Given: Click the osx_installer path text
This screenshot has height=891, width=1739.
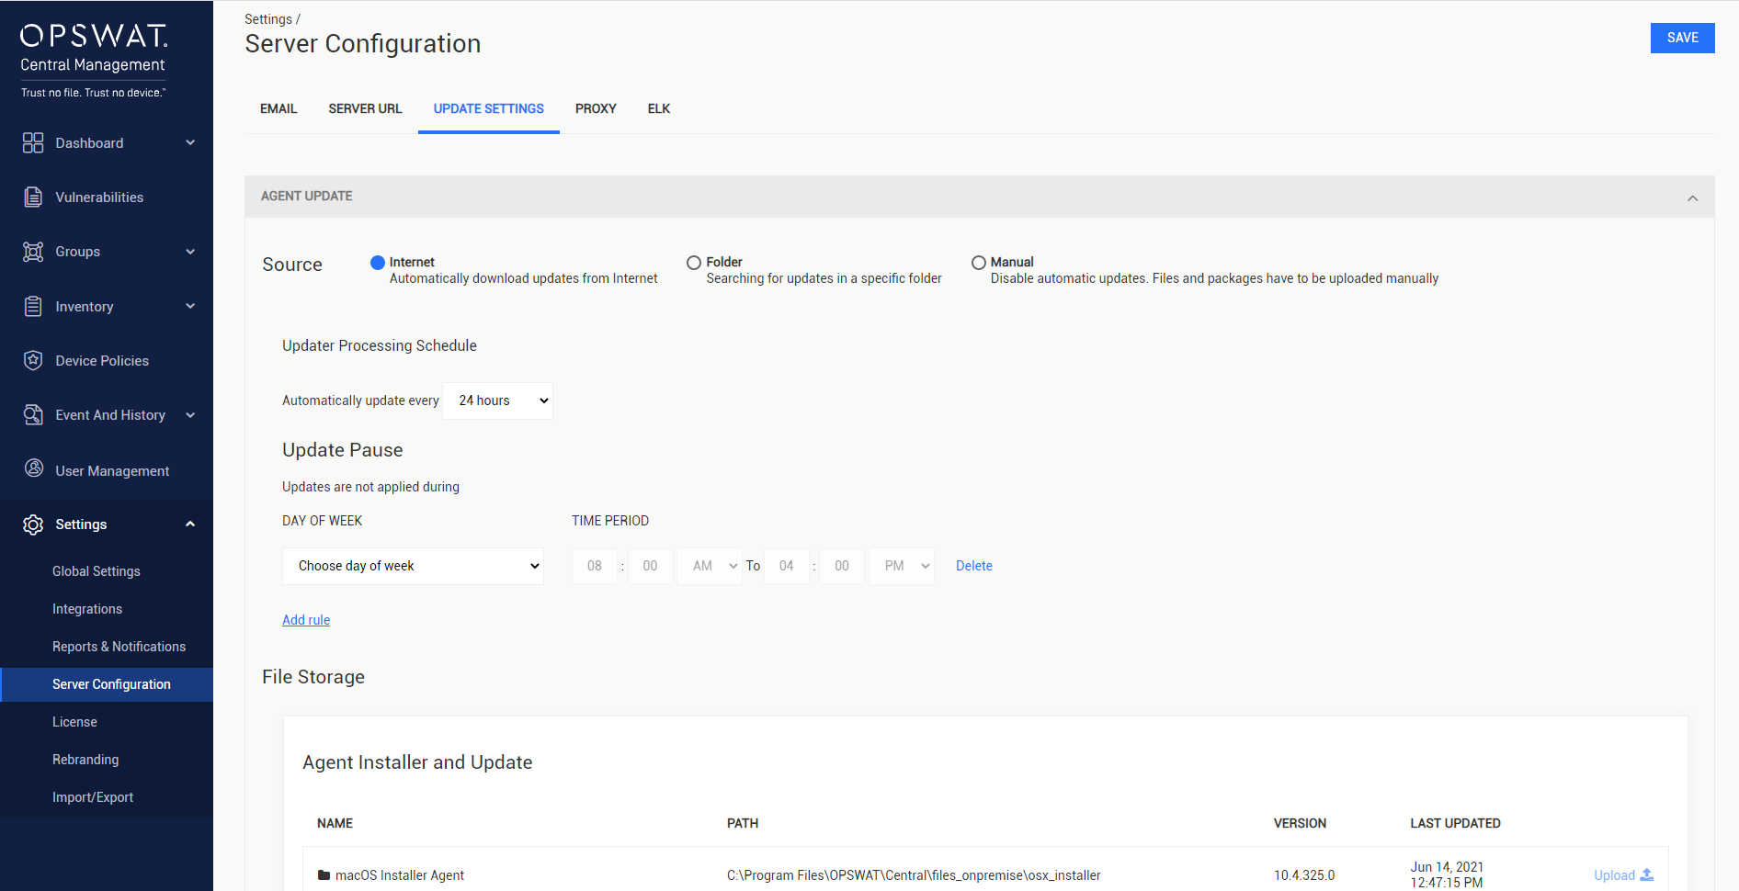Looking at the screenshot, I should coord(914,875).
